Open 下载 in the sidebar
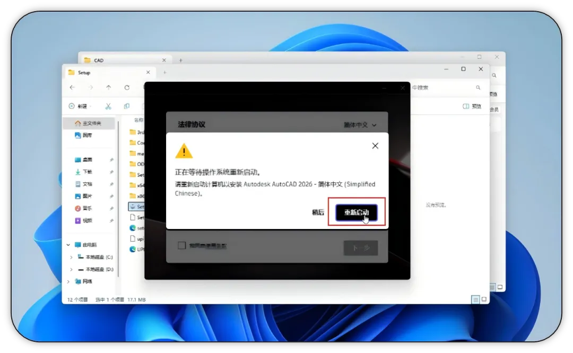This screenshot has width=573, height=353. [x=84, y=172]
